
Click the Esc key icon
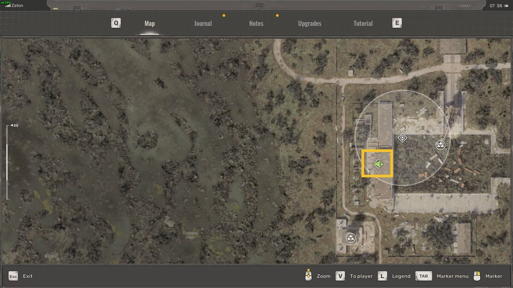(x=13, y=276)
